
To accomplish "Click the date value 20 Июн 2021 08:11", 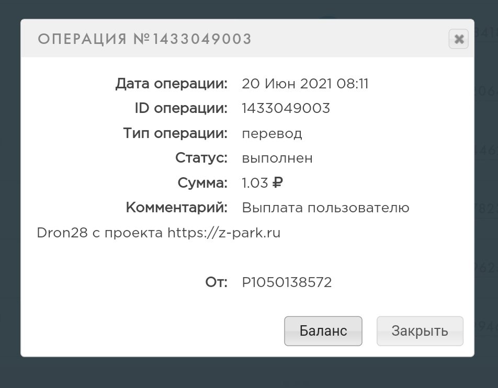I will click(x=305, y=84).
